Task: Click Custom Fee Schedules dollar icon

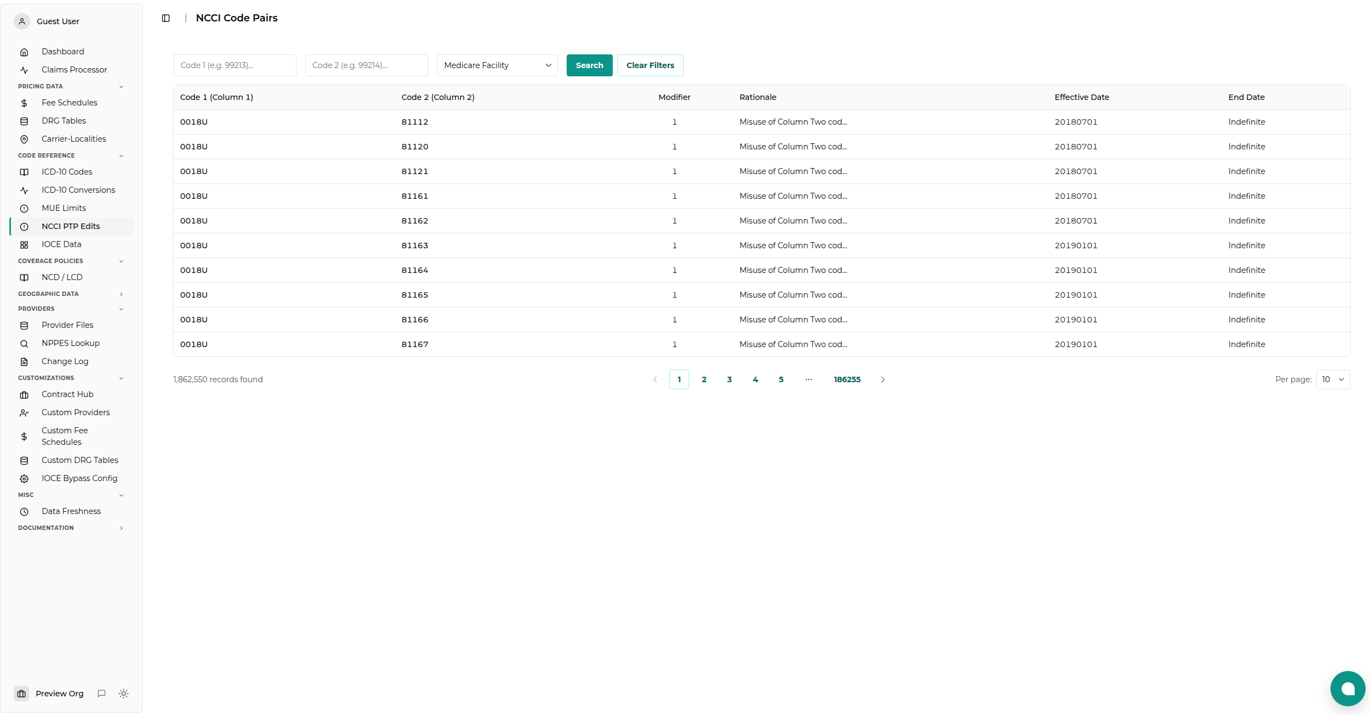Action: [x=24, y=437]
